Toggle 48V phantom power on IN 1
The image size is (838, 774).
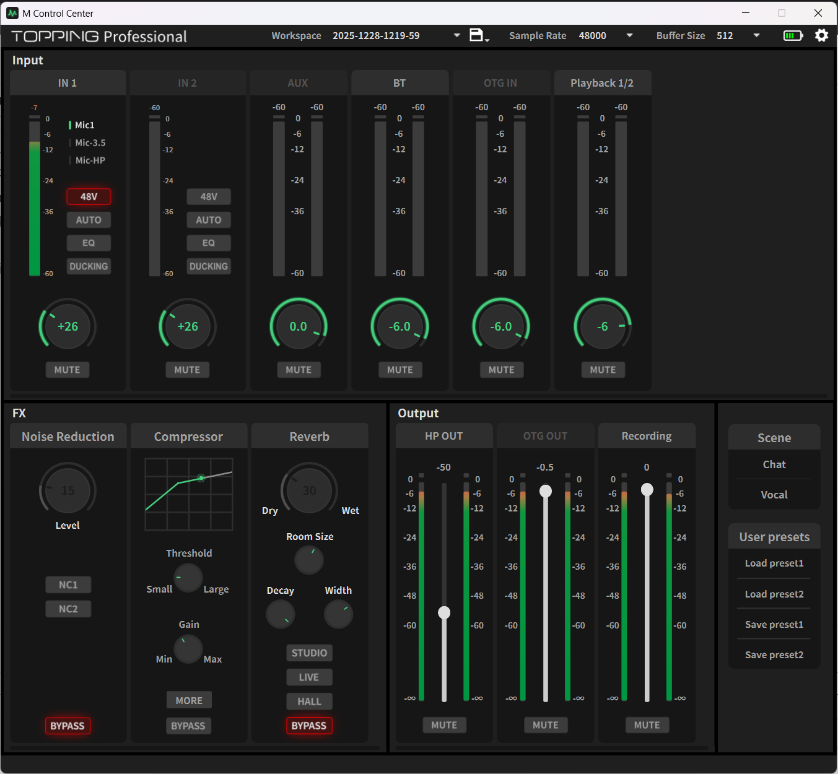tap(89, 196)
